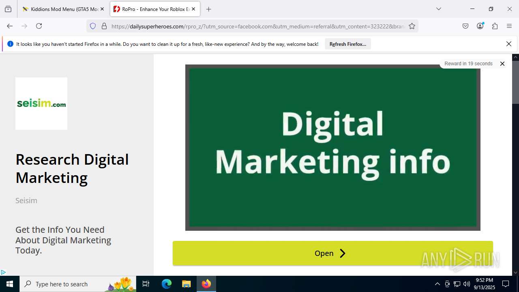This screenshot has width=519, height=292.
Task: Expand the list all tabs dropdown
Action: (438, 9)
